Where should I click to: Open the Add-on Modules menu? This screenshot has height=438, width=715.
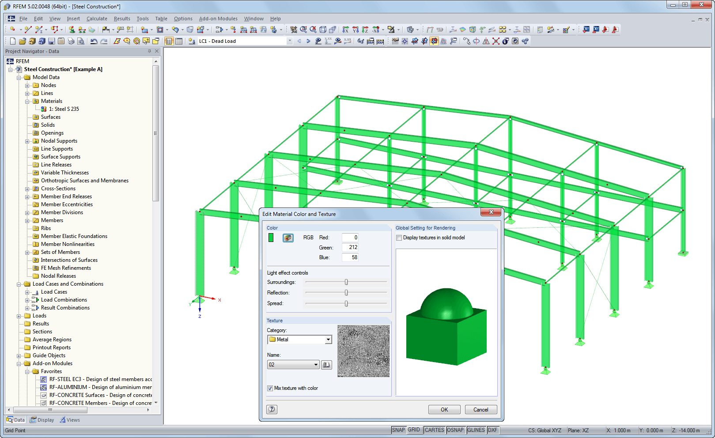[x=218, y=19]
